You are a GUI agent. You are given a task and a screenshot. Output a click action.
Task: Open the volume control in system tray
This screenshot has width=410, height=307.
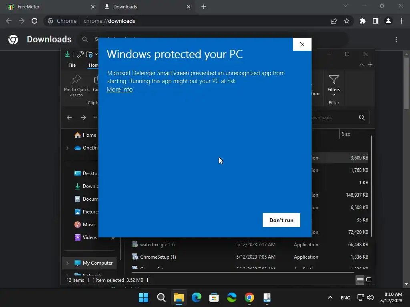point(370,297)
